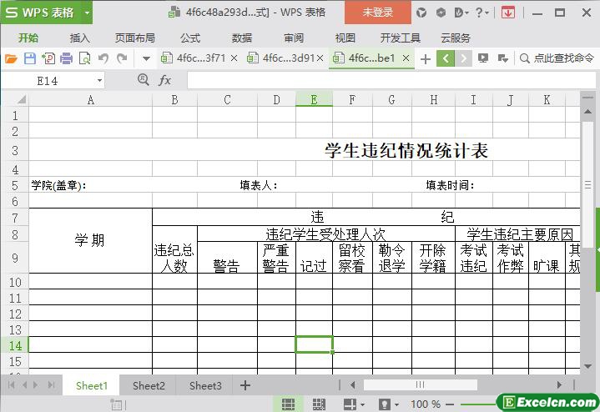Open the 数据 ribbon tab
The height and width of the screenshot is (412, 600).
click(x=242, y=38)
